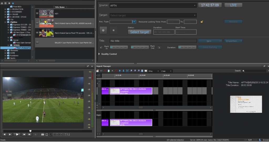The image size is (269, 142).
Task: Click the Select target status button
Action: (x=139, y=32)
